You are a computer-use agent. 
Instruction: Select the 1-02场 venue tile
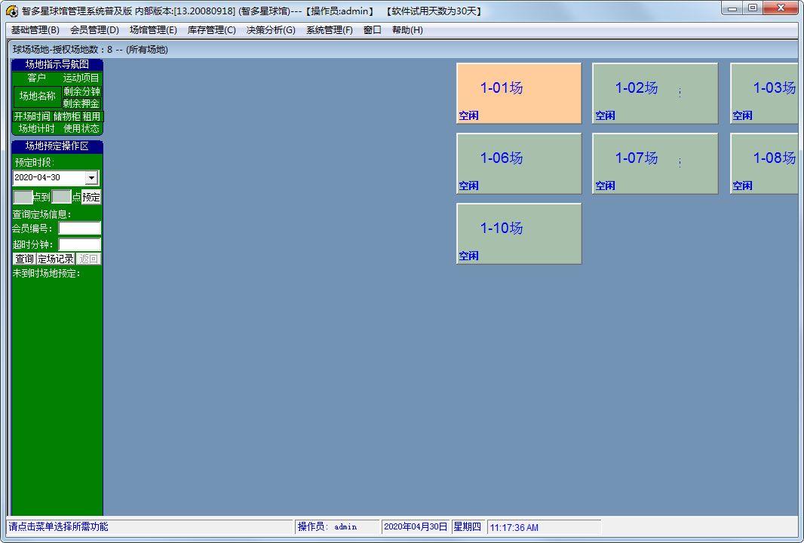point(655,94)
